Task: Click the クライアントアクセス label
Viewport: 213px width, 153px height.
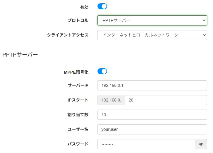Action: tap(67, 35)
